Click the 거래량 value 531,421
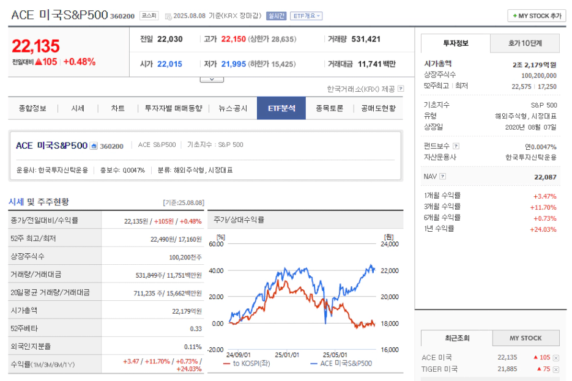572x381 pixels. tap(366, 39)
